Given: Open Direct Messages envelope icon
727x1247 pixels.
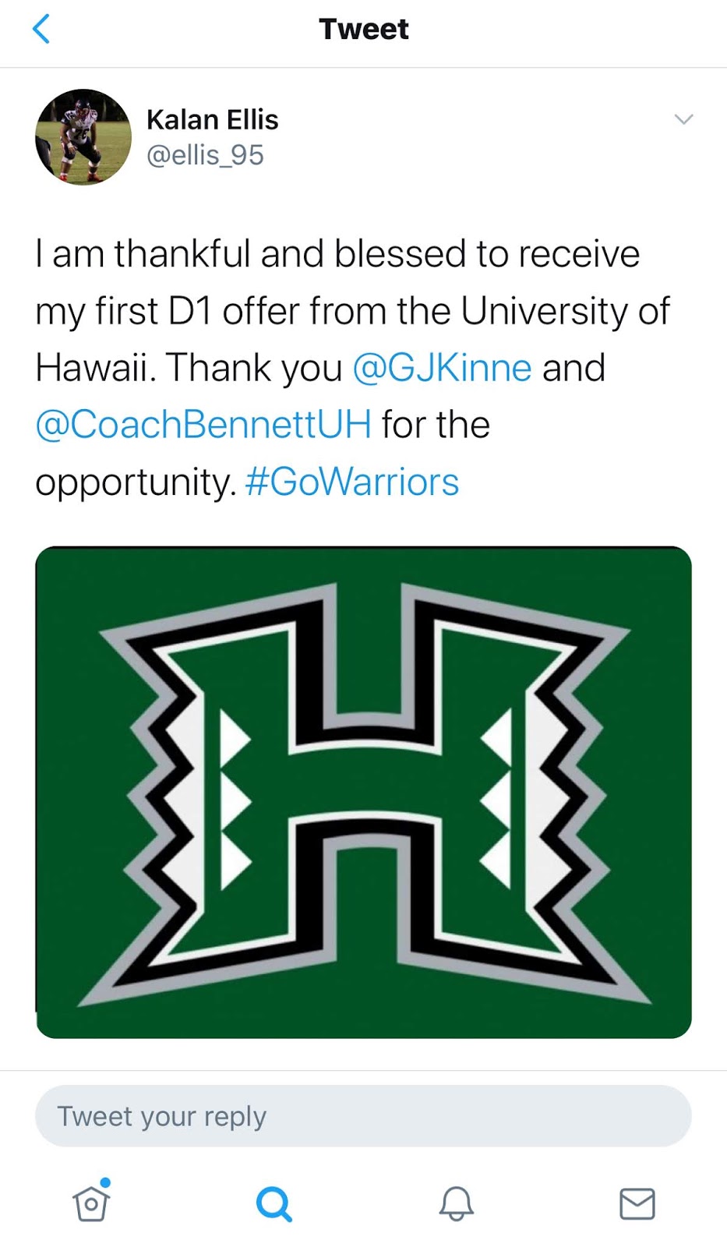Looking at the screenshot, I should (637, 1203).
